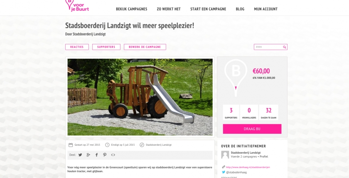This screenshot has width=349, height=178.
Task: Open Mijn Account menu item
Action: pos(266,9)
